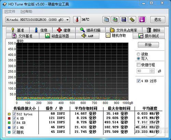Click the thermometer temperature icon
This screenshot has width=171, height=140.
coord(77,20)
